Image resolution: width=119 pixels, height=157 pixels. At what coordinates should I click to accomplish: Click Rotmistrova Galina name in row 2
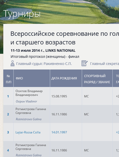coord(29,119)
